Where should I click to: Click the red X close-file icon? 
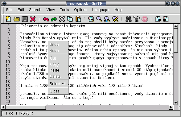pyautogui.click(x=33, y=19)
